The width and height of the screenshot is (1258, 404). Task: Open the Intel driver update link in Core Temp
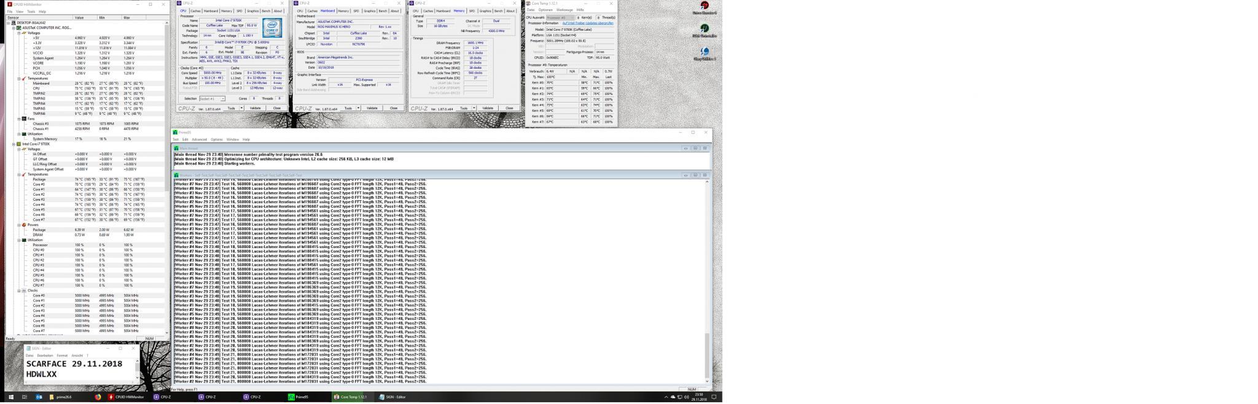coord(588,23)
